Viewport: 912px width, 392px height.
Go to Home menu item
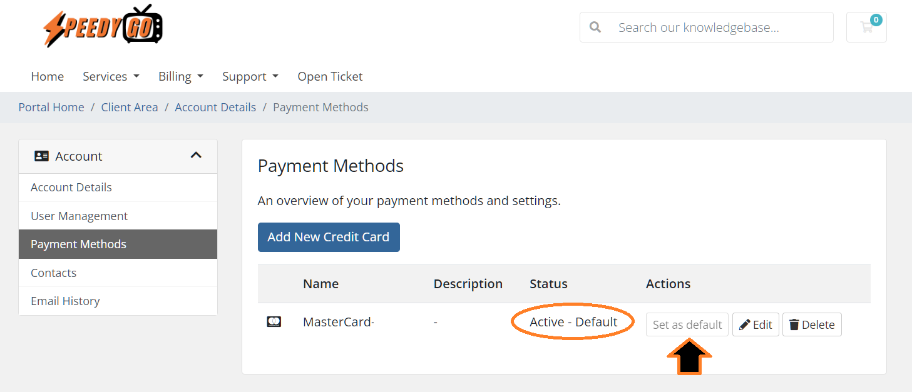[48, 76]
